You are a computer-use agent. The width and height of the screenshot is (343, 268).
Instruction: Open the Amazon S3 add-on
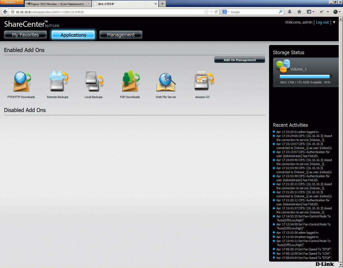[x=204, y=81]
